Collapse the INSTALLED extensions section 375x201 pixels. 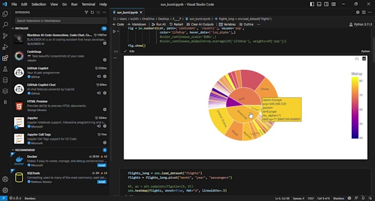[x=13, y=28]
